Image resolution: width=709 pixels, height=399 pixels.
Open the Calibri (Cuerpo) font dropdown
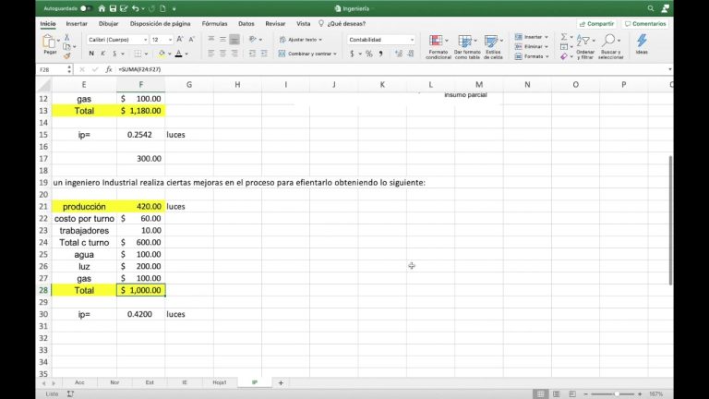(117, 40)
